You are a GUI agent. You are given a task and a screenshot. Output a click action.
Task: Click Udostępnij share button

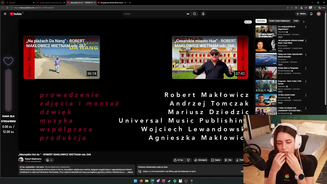201,160
